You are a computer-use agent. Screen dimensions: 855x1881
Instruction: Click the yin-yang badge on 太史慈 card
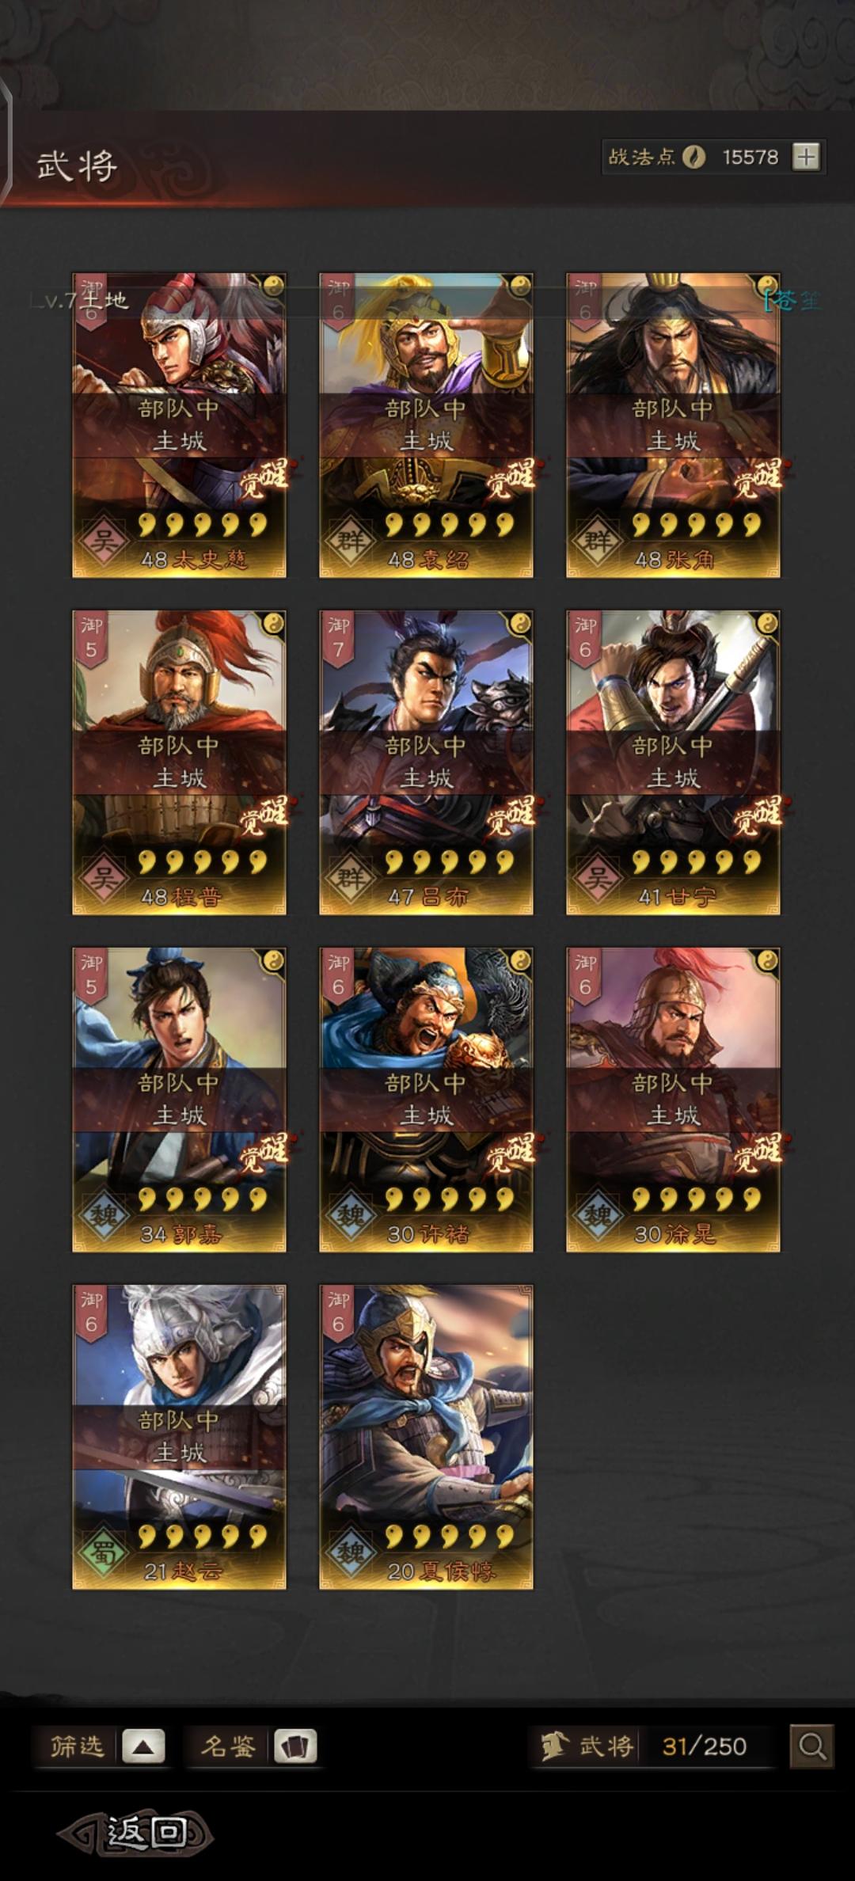click(x=273, y=286)
